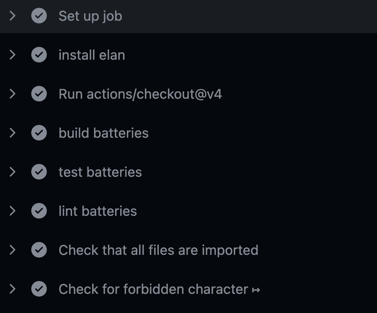Expand the Run actions/checkout@v4 chevron
The image size is (377, 313).
point(12,94)
